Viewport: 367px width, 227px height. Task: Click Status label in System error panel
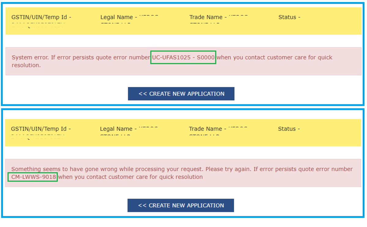[289, 17]
